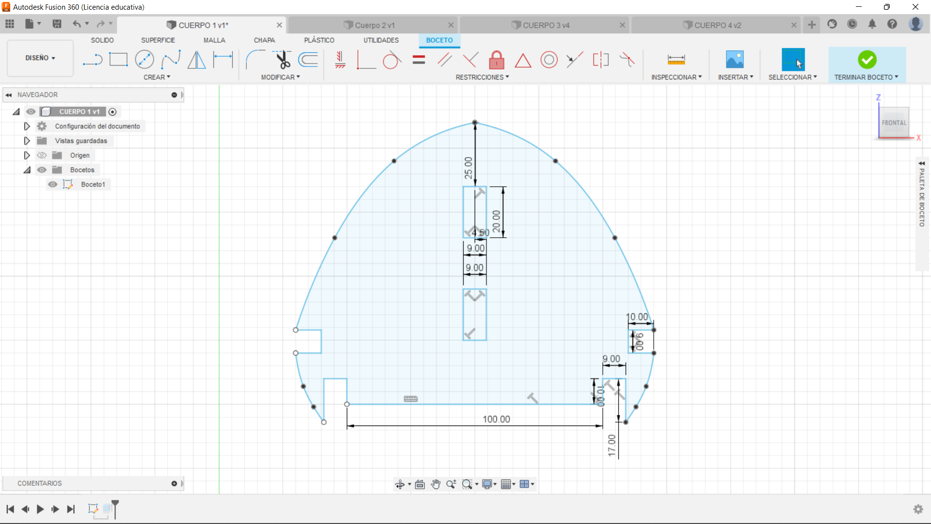Expand Configuración del documento node

[27, 126]
